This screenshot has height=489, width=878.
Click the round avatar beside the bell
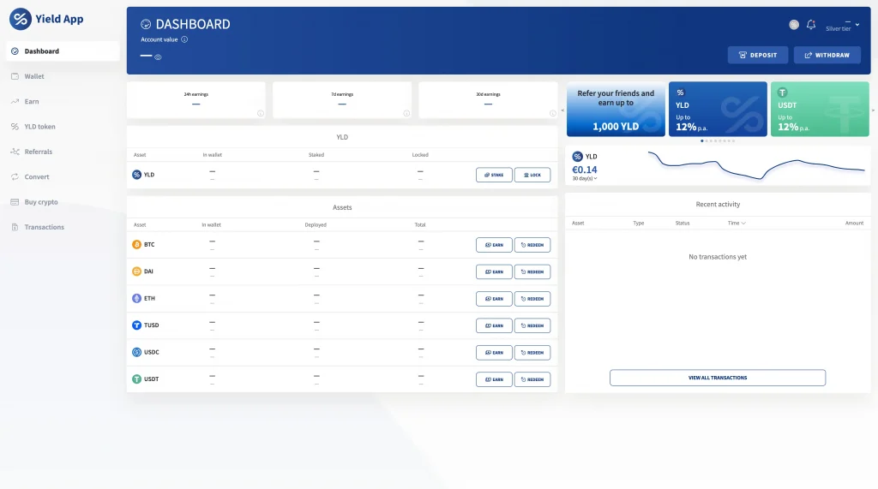(x=794, y=25)
